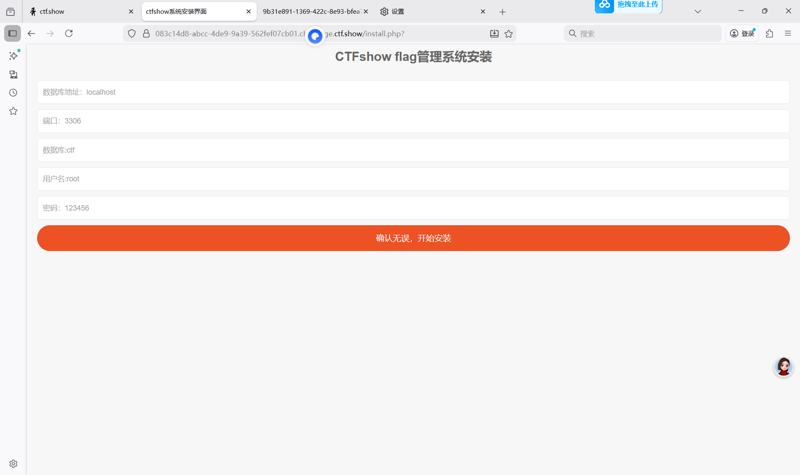This screenshot has width=800, height=475.
Task: Click the cloud drag-to-upload widget
Action: pyautogui.click(x=628, y=6)
